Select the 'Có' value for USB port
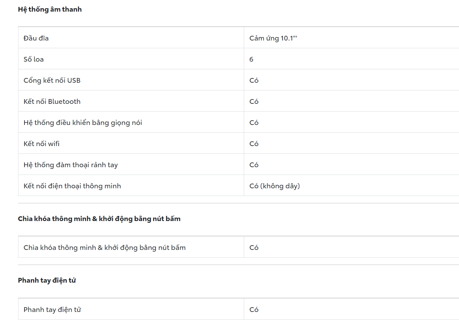 [x=254, y=81]
